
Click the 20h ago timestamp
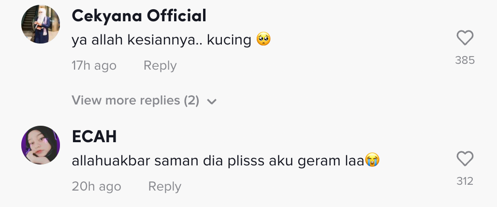[x=96, y=187]
